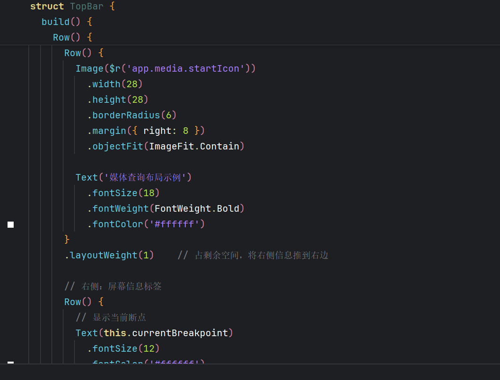Place cursor on the .fontSize(18) line
The height and width of the screenshot is (380, 500).
[123, 193]
